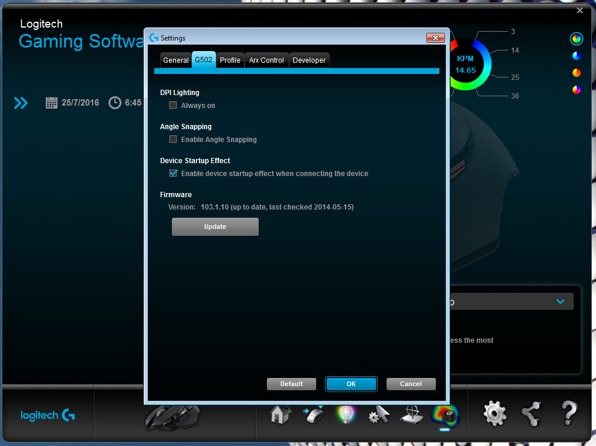
Task: Open the surface tuning icon
Action: click(412, 414)
